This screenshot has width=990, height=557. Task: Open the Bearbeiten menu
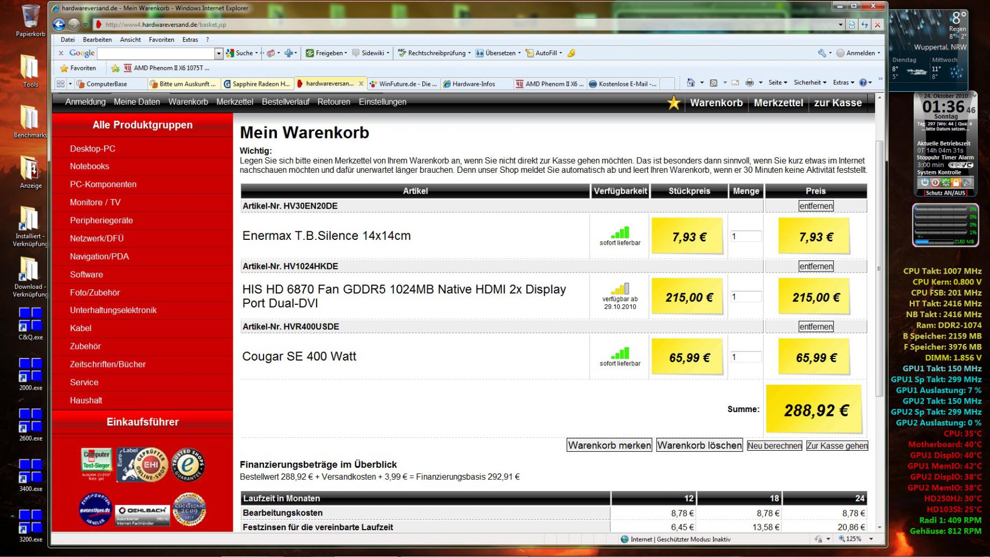point(97,40)
